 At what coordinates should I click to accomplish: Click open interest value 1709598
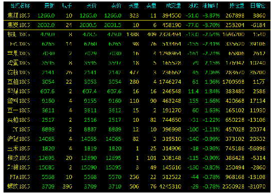point(233,82)
